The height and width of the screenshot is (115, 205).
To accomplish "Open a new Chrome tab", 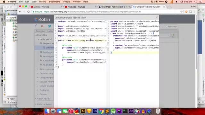I will pos(169,7).
